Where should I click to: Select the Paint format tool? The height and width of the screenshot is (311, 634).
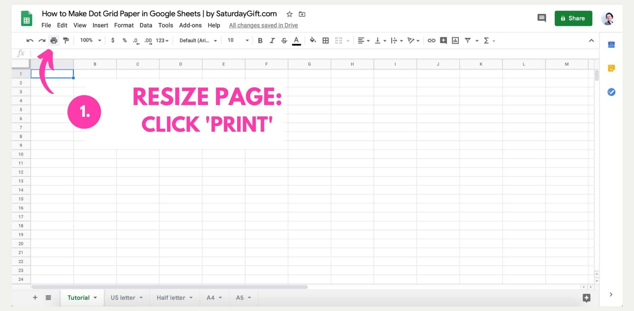(x=66, y=41)
